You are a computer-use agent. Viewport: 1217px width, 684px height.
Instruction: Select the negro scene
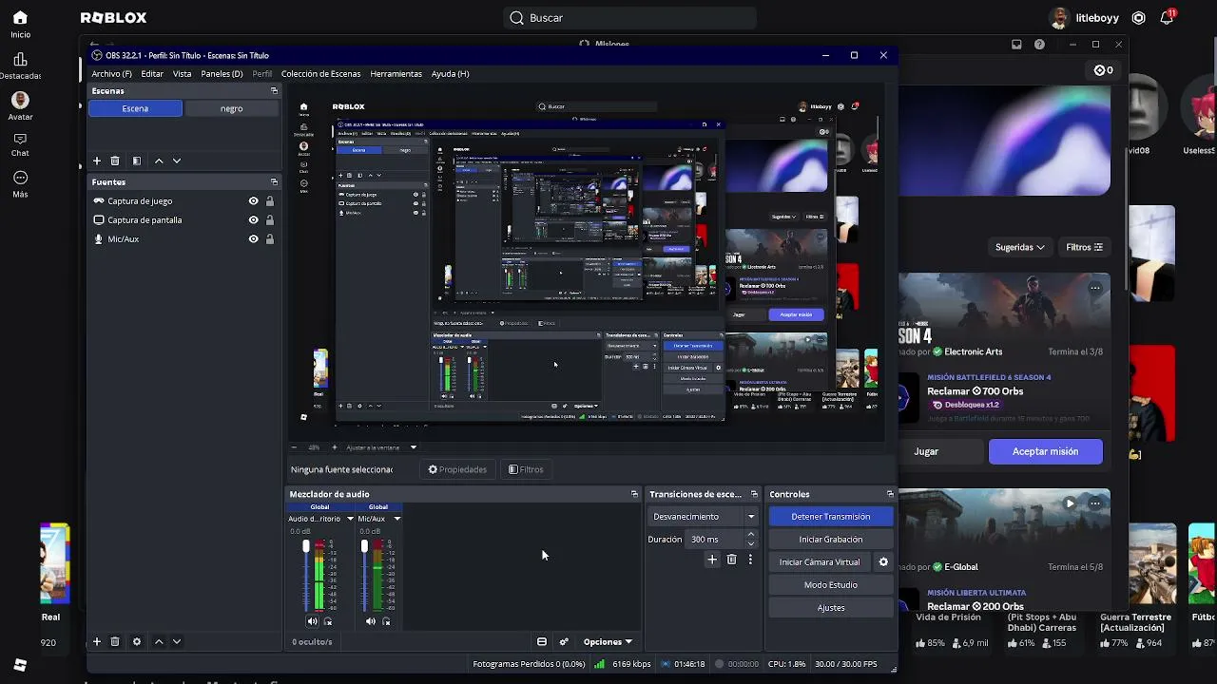tap(232, 108)
